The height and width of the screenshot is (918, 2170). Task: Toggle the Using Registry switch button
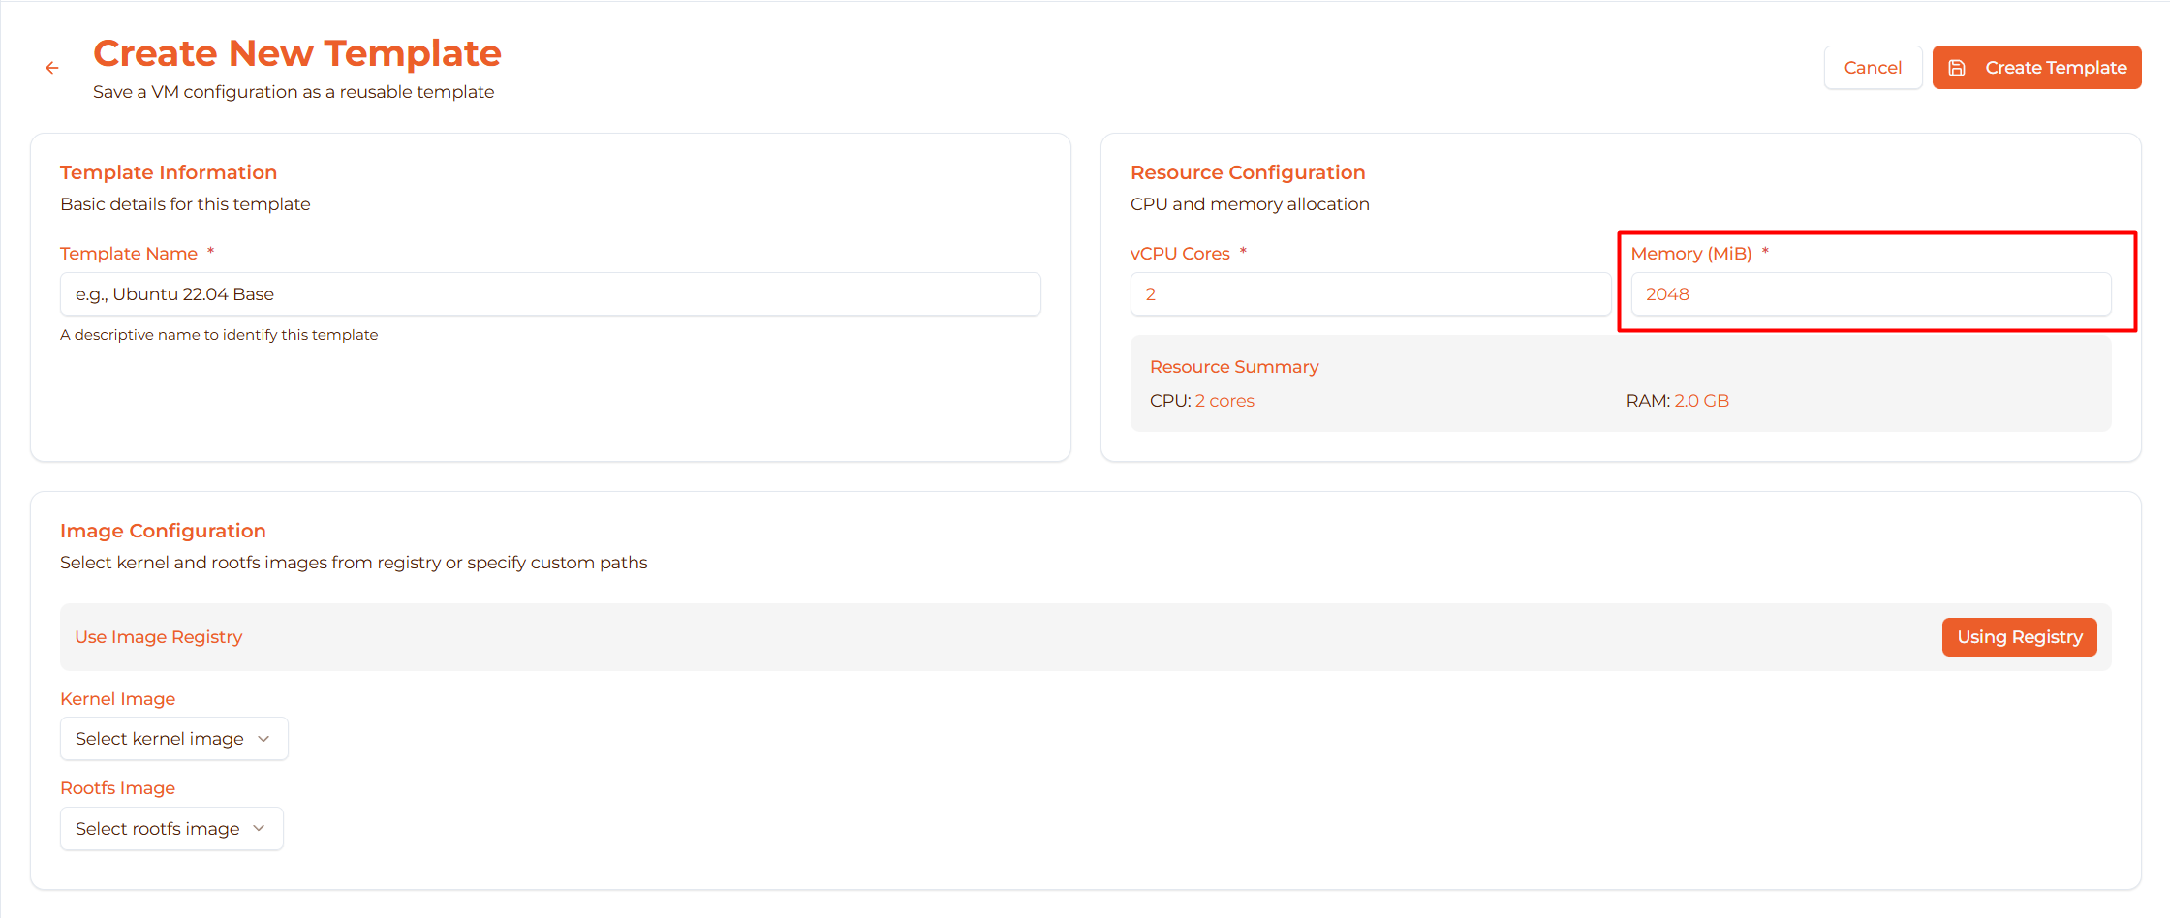[2019, 637]
